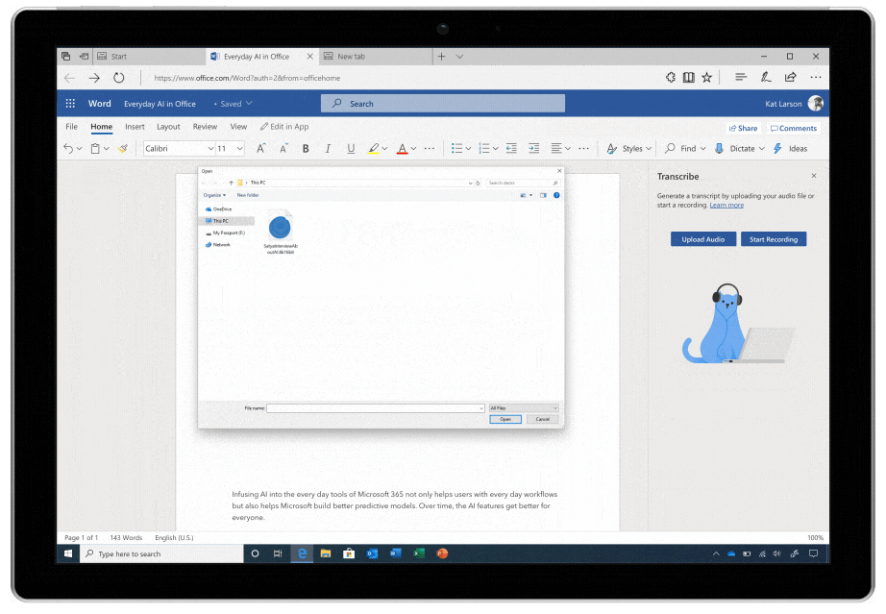This screenshot has width=886, height=614.
Task: Open the File menu
Action: (x=72, y=127)
